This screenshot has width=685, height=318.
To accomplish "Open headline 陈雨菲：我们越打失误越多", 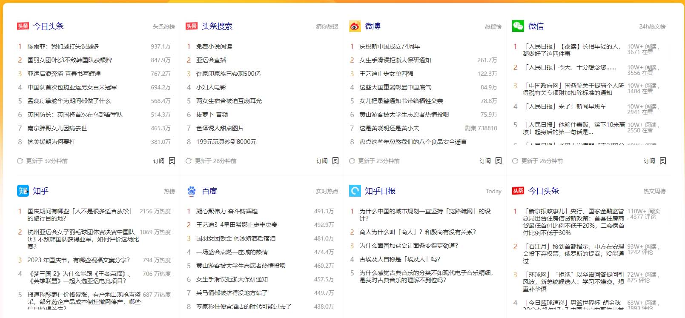I will (63, 46).
